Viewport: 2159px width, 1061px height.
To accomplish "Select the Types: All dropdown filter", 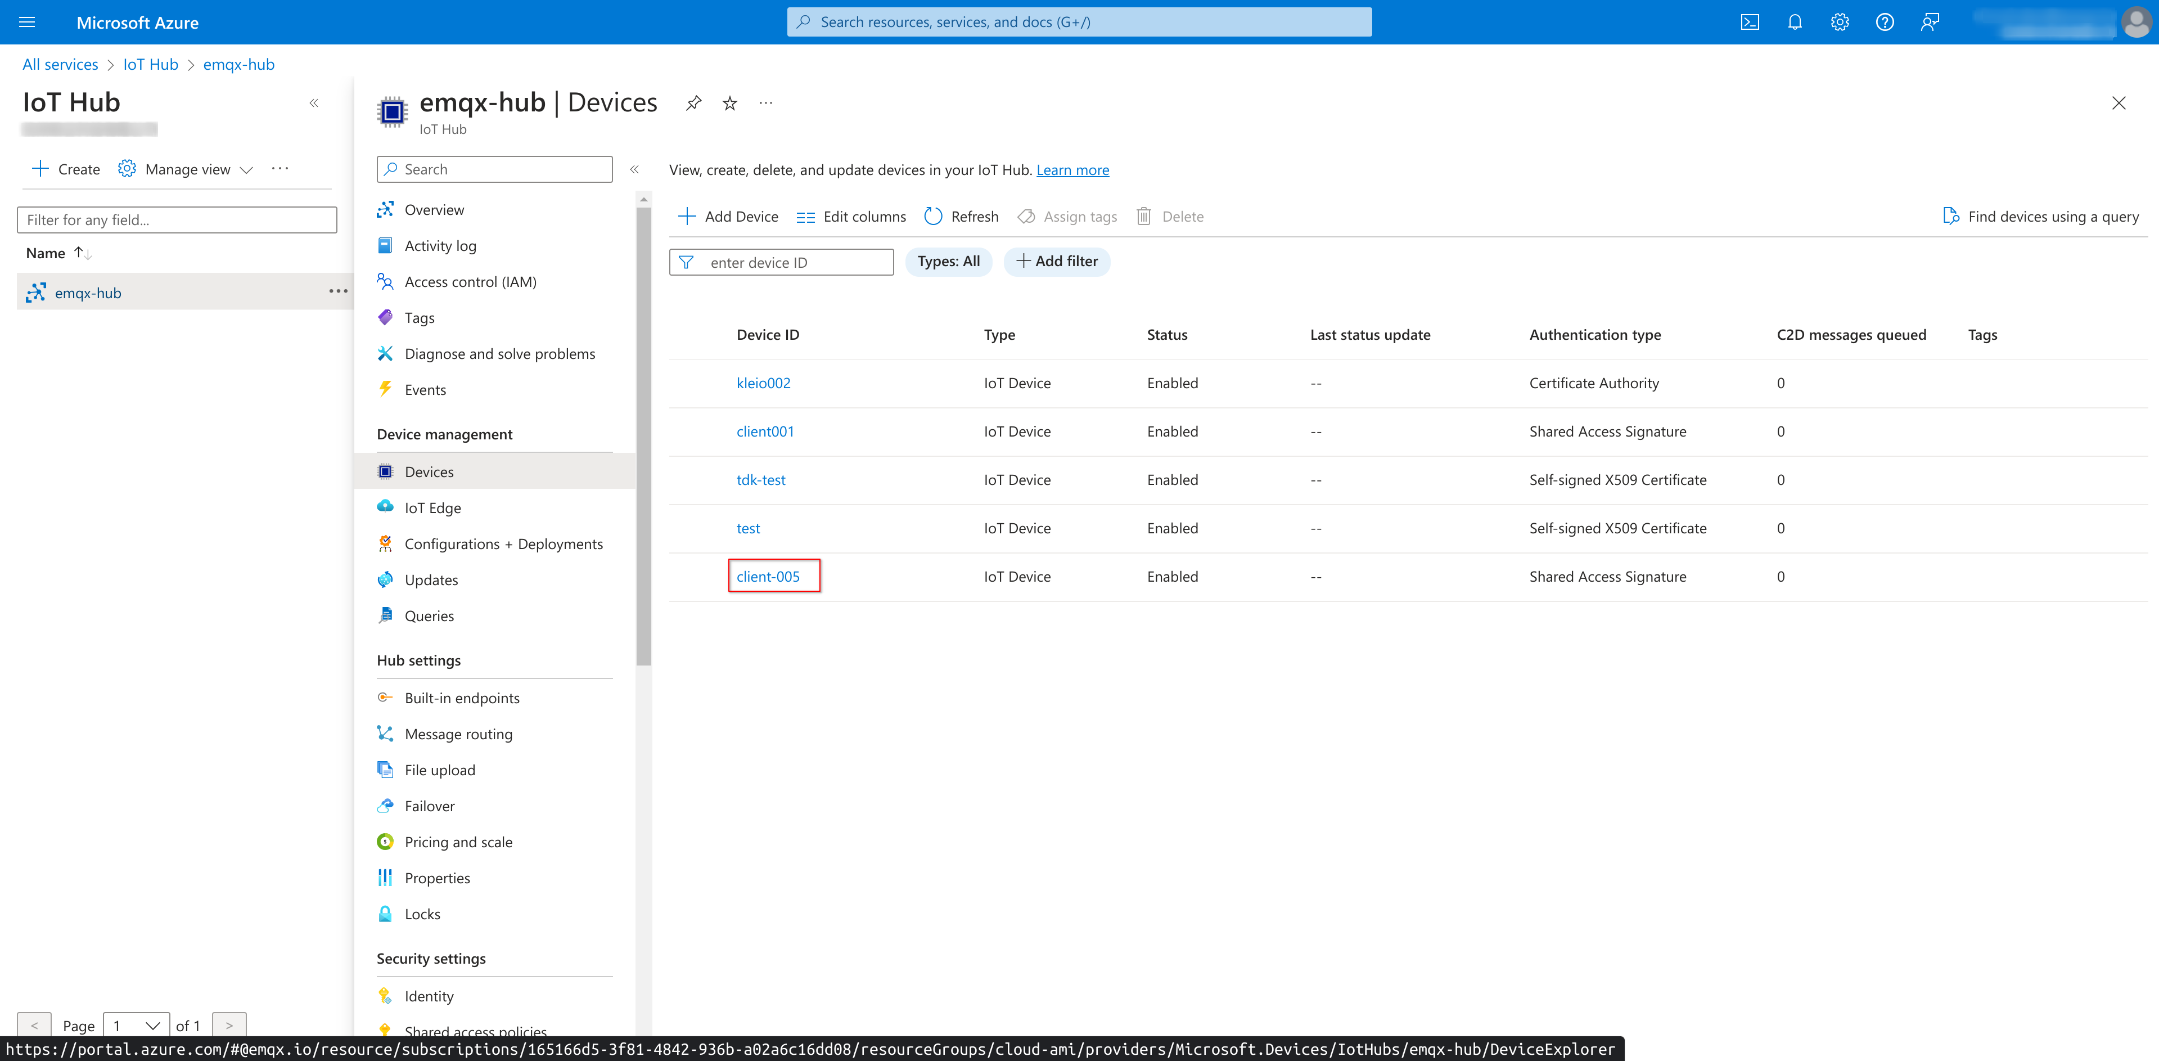I will [x=949, y=260].
